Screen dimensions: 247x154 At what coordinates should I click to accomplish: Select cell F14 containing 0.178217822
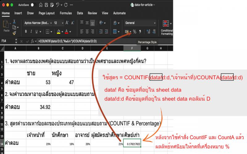coord(132,144)
